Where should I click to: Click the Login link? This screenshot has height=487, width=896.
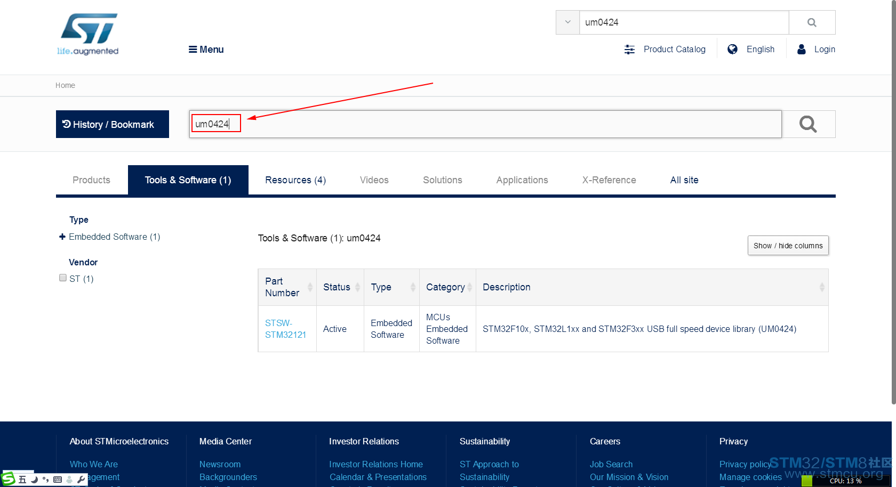[x=825, y=49]
